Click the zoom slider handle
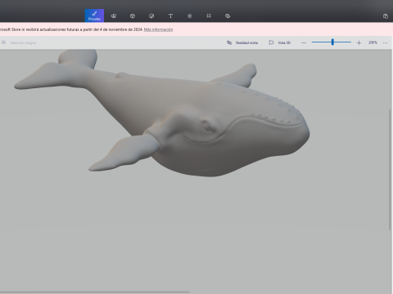This screenshot has width=393, height=294. click(x=332, y=42)
